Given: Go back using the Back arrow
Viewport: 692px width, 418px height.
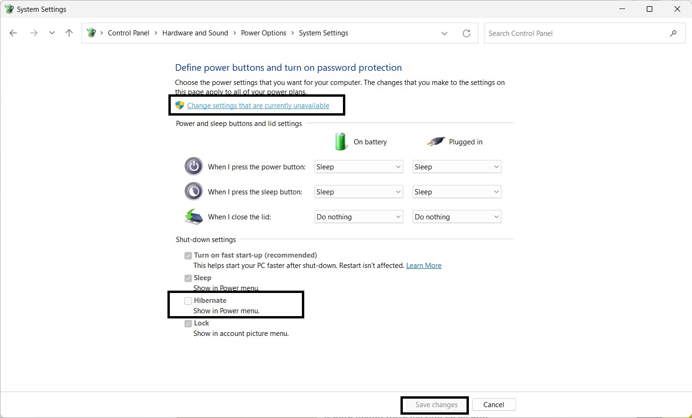Looking at the screenshot, I should coord(13,33).
